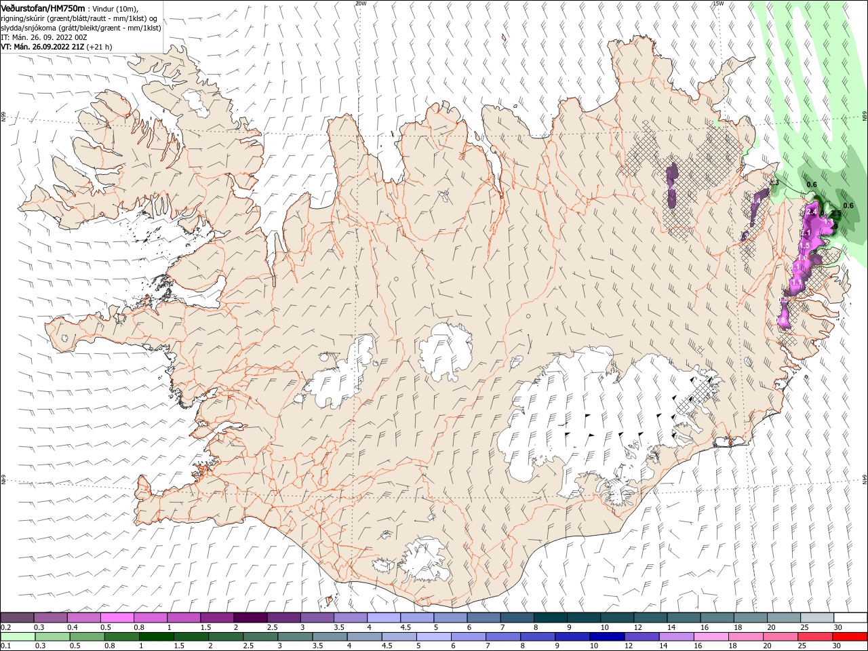Screen dimensions: 868x651
Task: Pick the bright red swatch at the bottom-row end
Action: [850, 637]
